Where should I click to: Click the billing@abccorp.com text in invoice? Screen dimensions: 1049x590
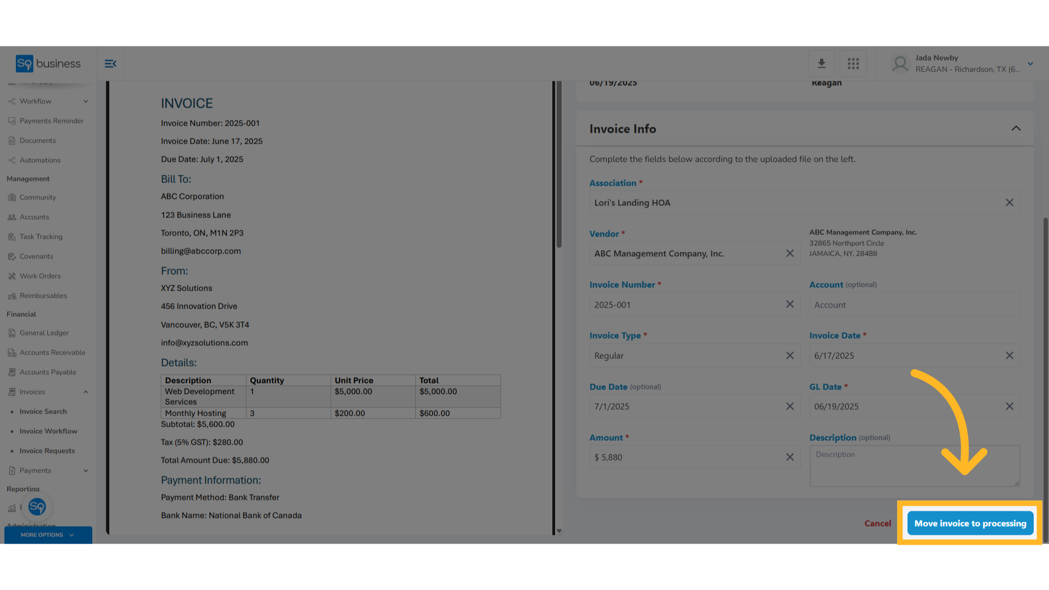[201, 251]
